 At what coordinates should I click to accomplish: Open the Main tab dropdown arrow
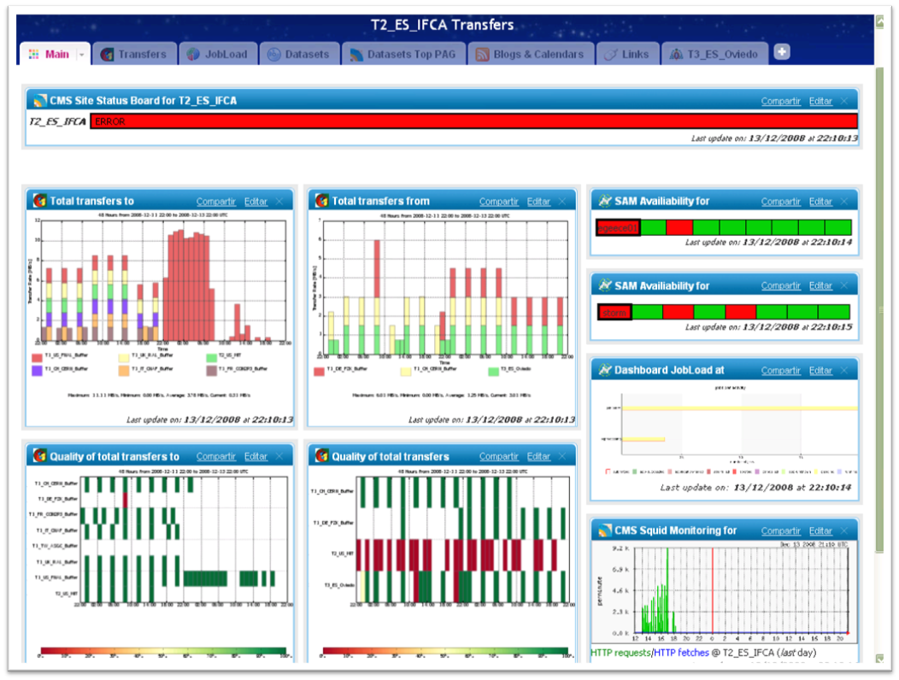coord(82,55)
